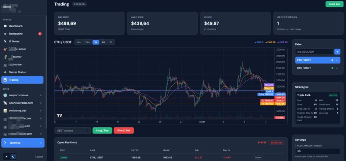Click the Dashboard square icon
346x161 pixels.
(5, 26)
